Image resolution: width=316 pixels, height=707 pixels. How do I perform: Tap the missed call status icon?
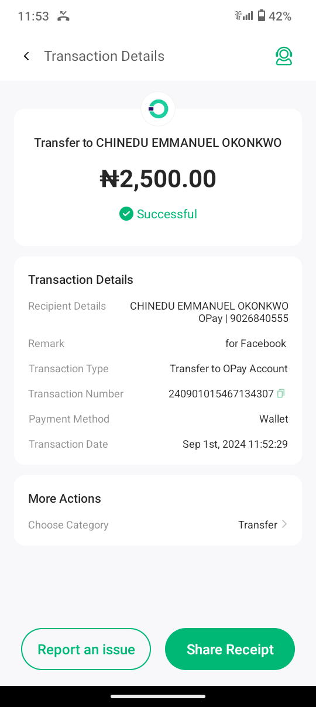click(x=63, y=16)
